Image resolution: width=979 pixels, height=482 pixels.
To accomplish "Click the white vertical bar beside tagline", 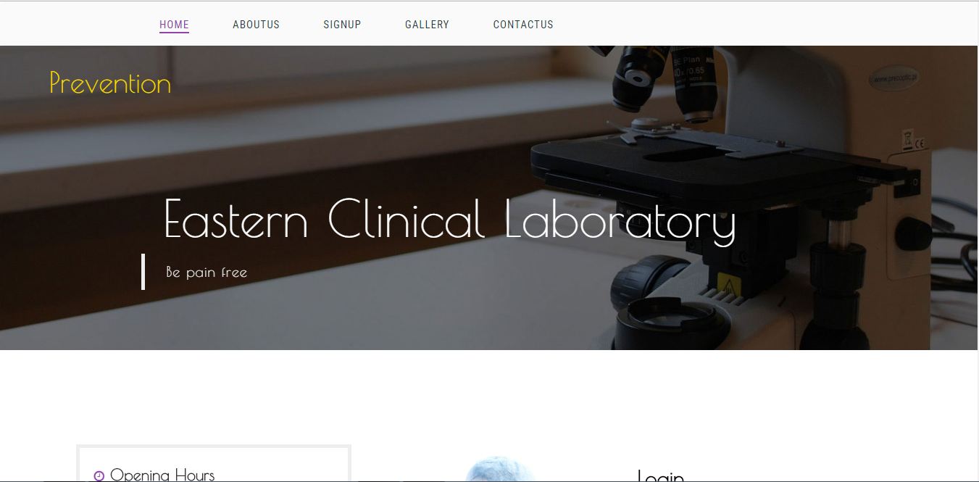I will 143,272.
